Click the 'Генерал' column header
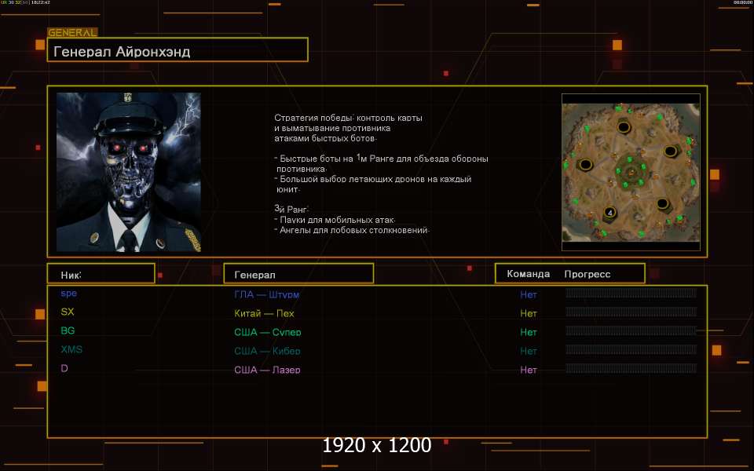 [x=298, y=273]
